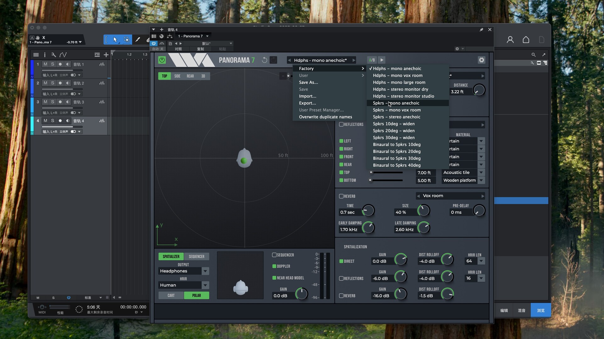Arm record on track 音轨 3

[60, 102]
